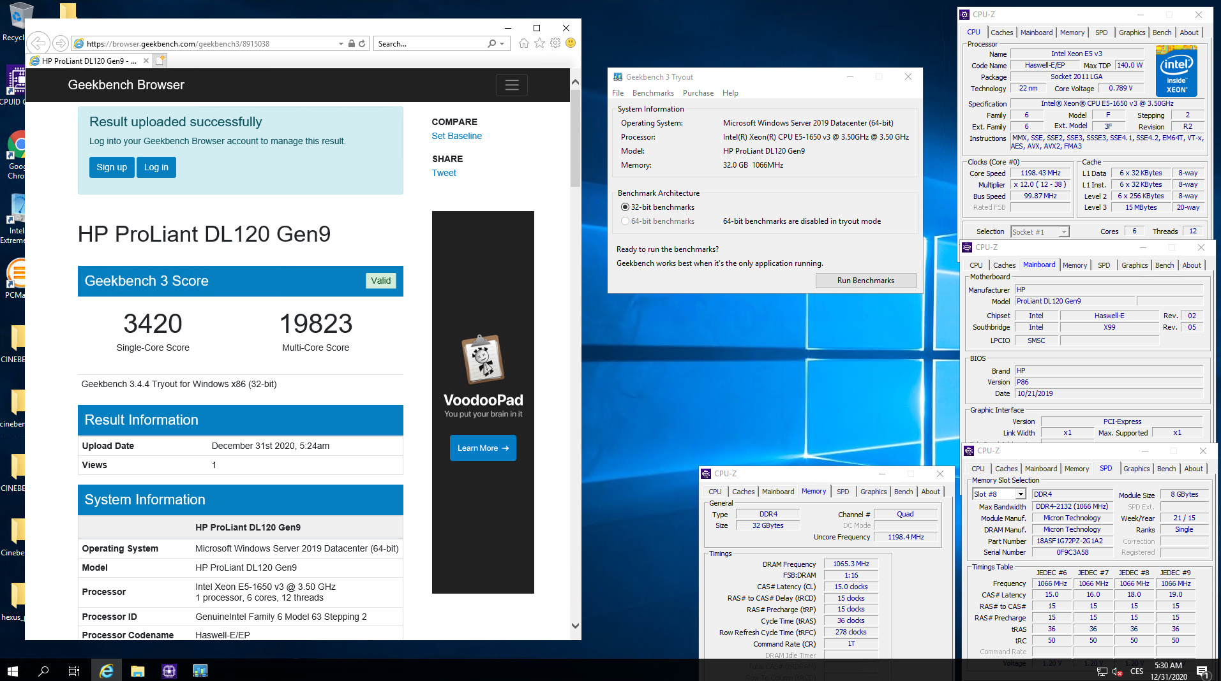Expand the address bar URL dropdown arrow
The width and height of the screenshot is (1221, 681).
pyautogui.click(x=341, y=43)
